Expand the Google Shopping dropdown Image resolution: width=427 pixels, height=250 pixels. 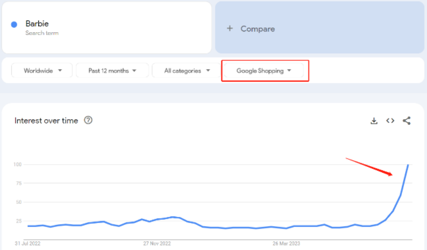pos(263,71)
